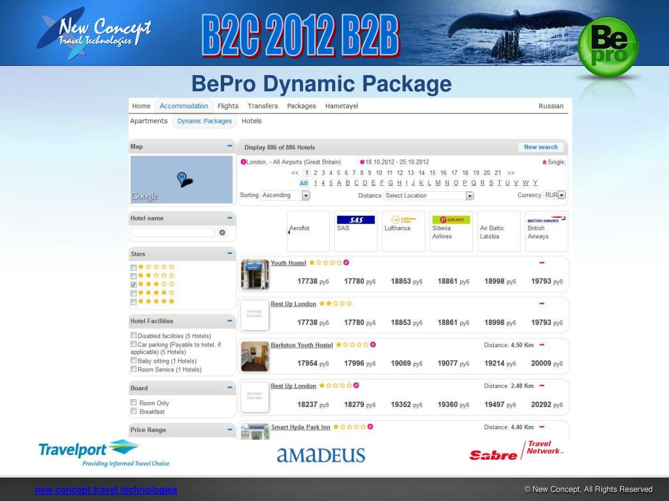Open the Flights menu item
The height and width of the screenshot is (501, 669).
tap(228, 106)
